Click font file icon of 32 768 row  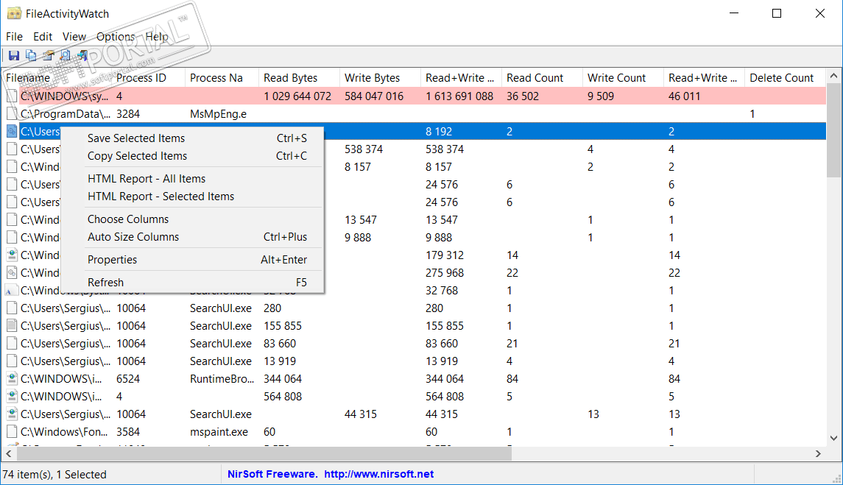tap(10, 291)
